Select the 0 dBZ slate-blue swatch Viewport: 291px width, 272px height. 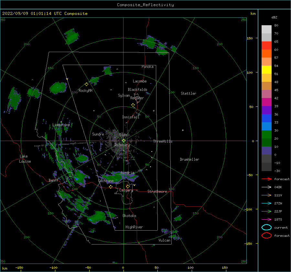click(x=266, y=151)
